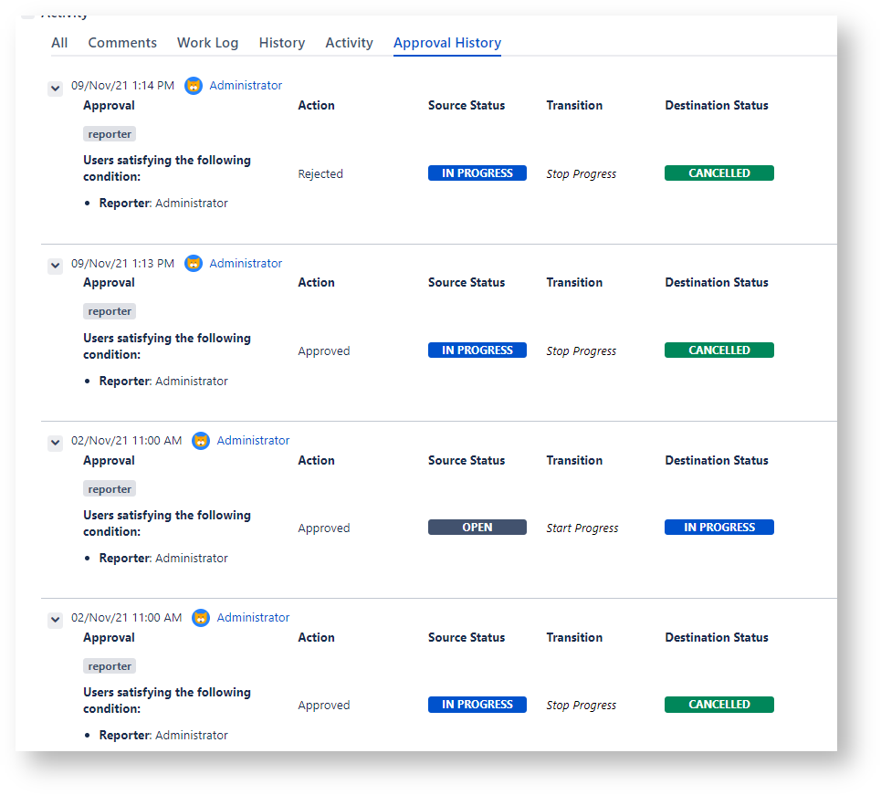Open the Administrator link on the 1:13 PM entry
This screenshot has width=881, height=795.
coord(246,264)
